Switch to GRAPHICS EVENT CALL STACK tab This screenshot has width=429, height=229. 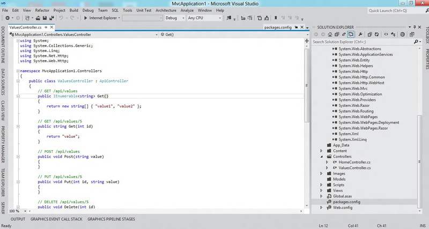56,219
